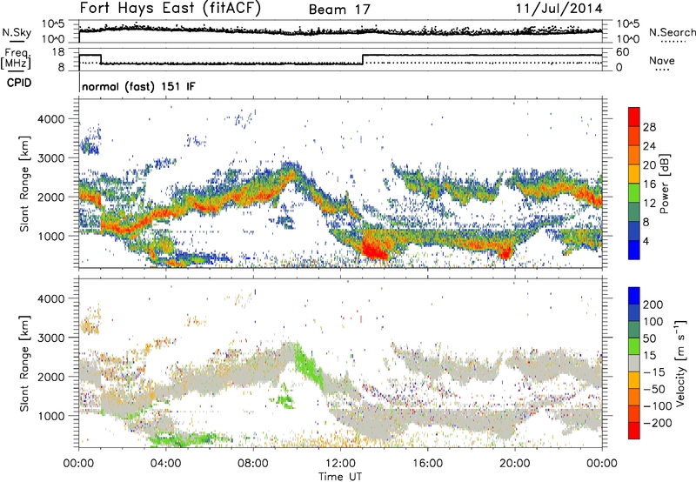Viewport: 696px width, 482px height.
Task: Click the "N.Sky" legend label
Action: [x=17, y=32]
